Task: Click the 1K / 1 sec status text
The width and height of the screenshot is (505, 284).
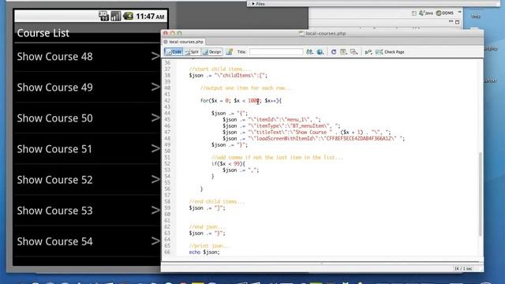Action: 463,268
